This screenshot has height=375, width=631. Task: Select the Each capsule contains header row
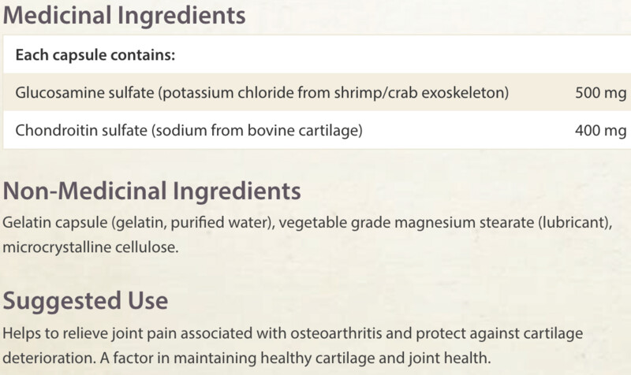pos(317,54)
